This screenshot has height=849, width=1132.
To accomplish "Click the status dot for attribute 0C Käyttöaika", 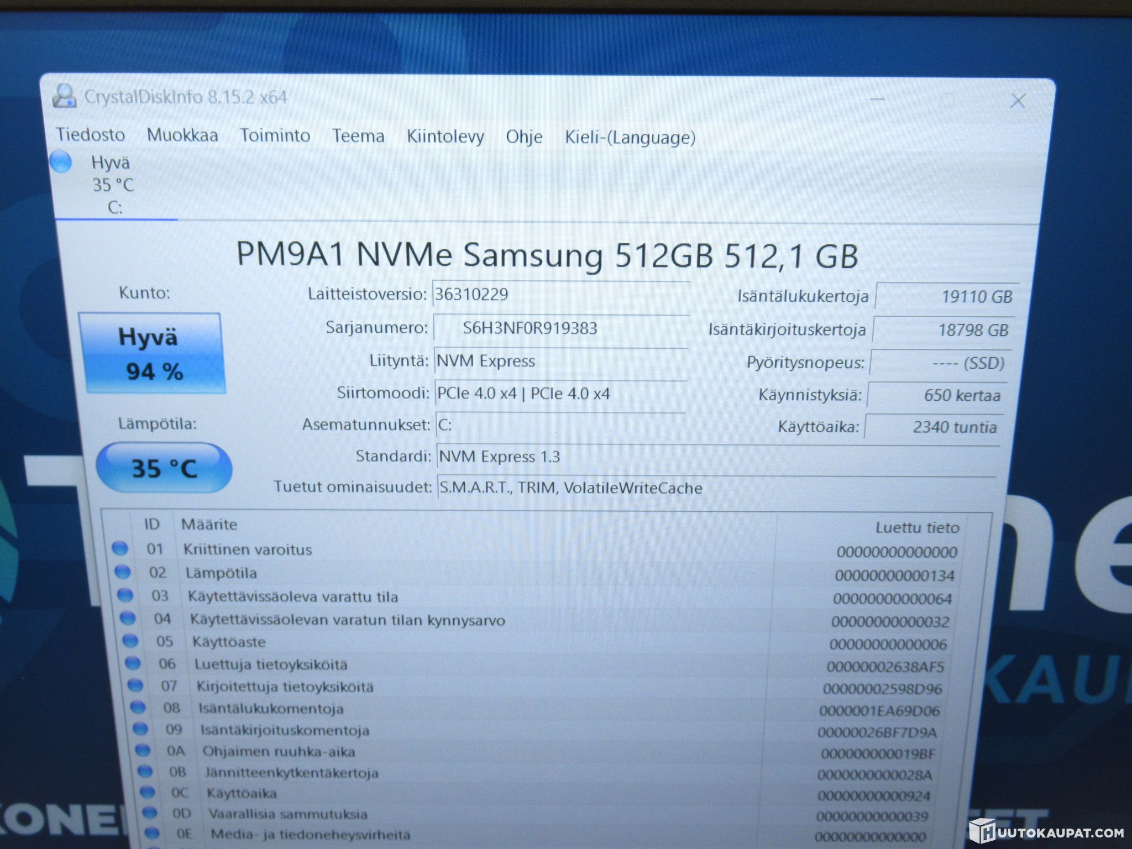I will click(x=147, y=792).
